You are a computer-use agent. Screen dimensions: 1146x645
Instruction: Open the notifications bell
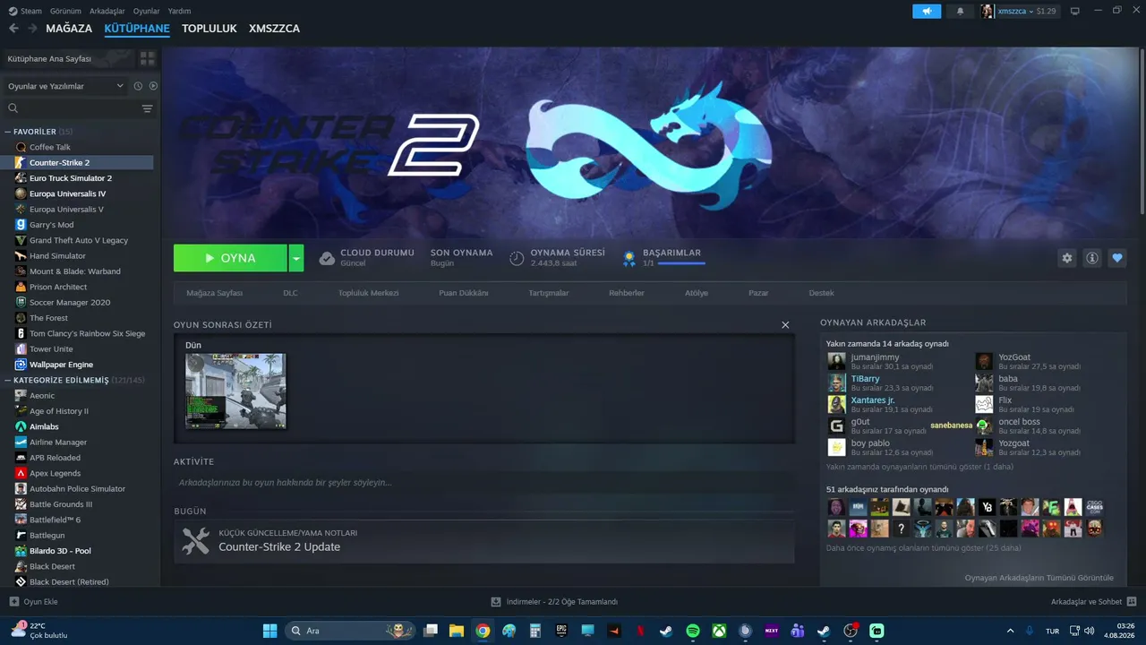tap(961, 11)
